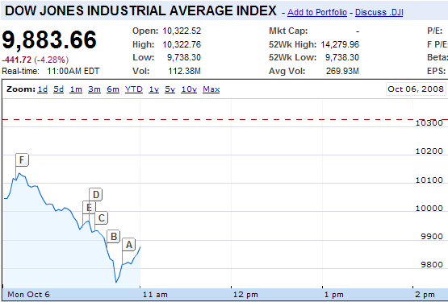Set chart zoom to 5y

click(x=170, y=89)
